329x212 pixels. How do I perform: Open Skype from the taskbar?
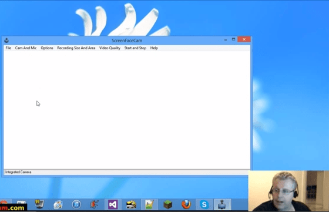(x=204, y=204)
